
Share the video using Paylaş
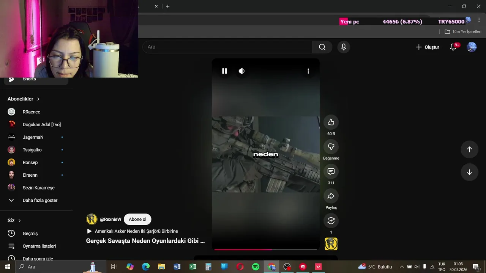pyautogui.click(x=331, y=196)
